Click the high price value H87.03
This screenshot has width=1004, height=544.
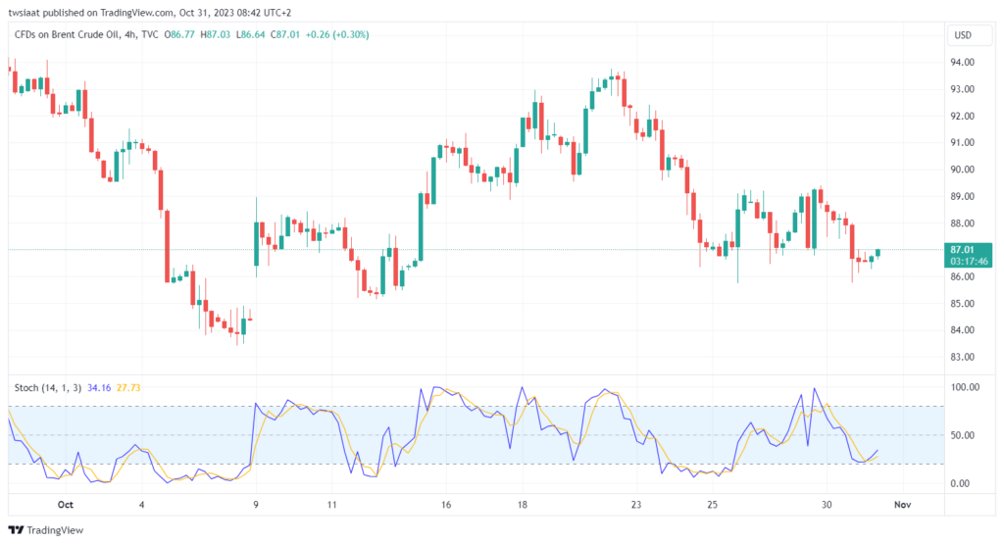(x=215, y=34)
